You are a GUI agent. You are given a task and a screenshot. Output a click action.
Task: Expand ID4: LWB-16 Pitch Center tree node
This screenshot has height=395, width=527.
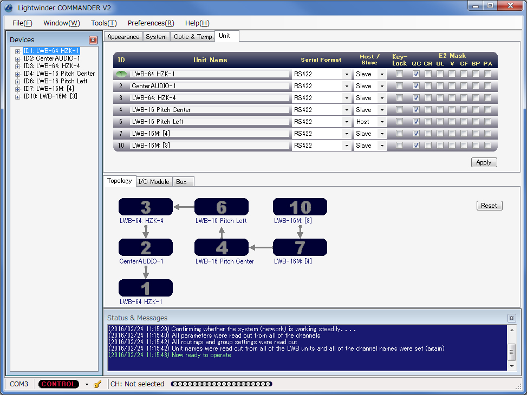pyautogui.click(x=17, y=74)
